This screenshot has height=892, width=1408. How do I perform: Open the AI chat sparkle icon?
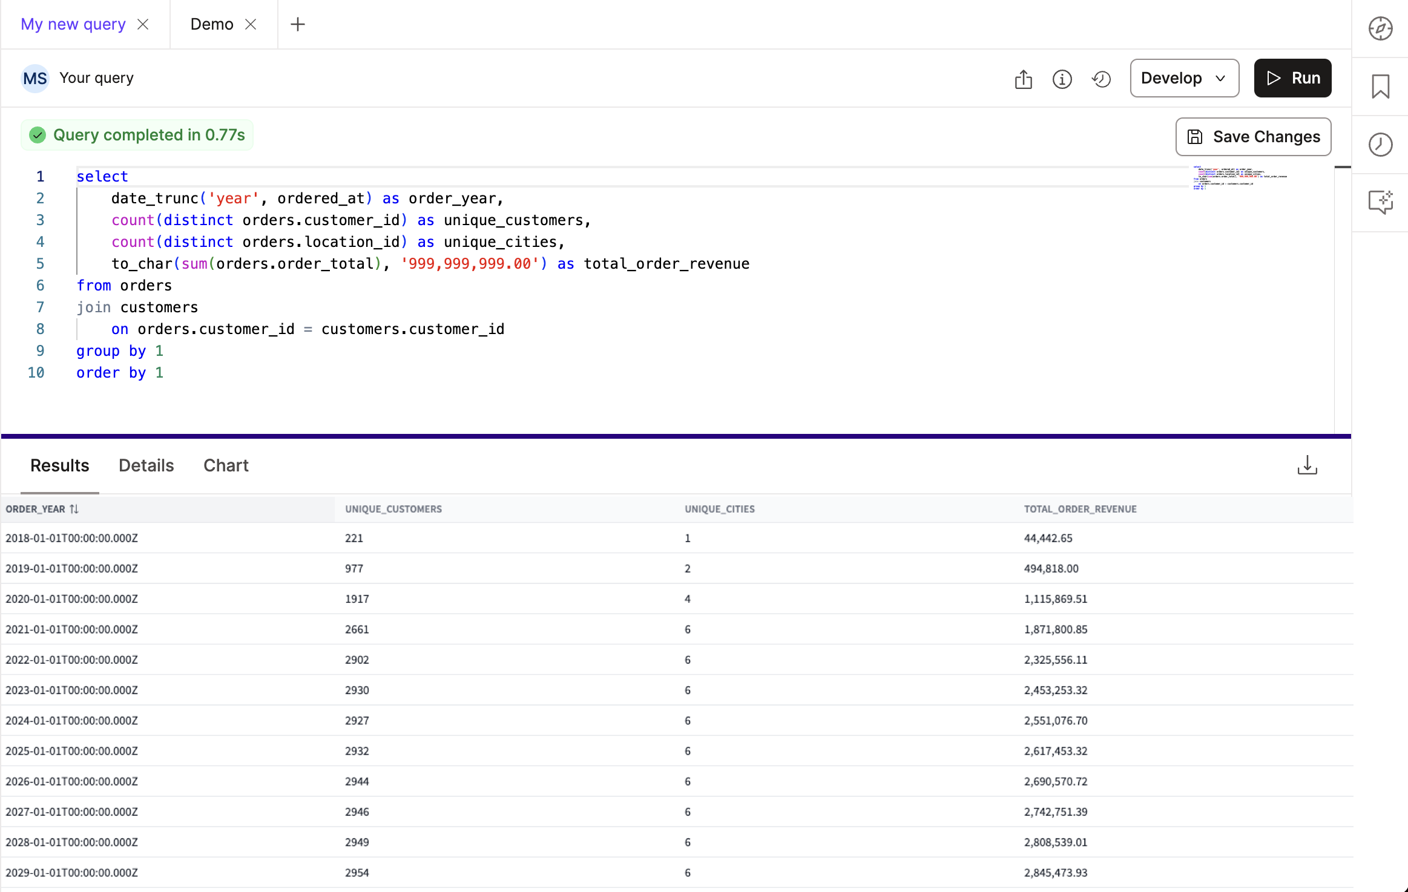(1380, 202)
